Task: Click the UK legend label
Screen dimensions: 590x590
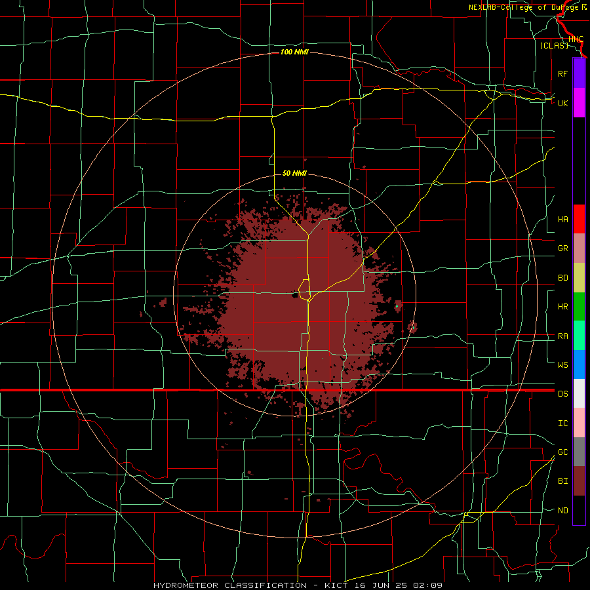Action: click(562, 103)
